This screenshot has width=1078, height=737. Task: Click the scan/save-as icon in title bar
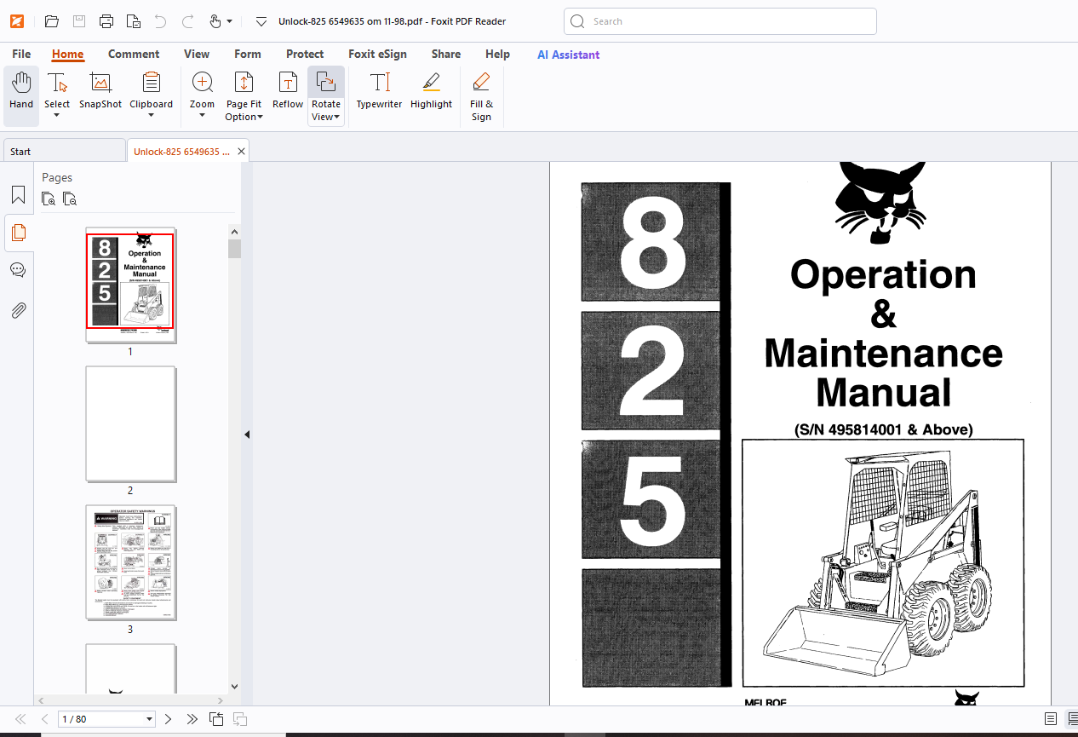[133, 21]
